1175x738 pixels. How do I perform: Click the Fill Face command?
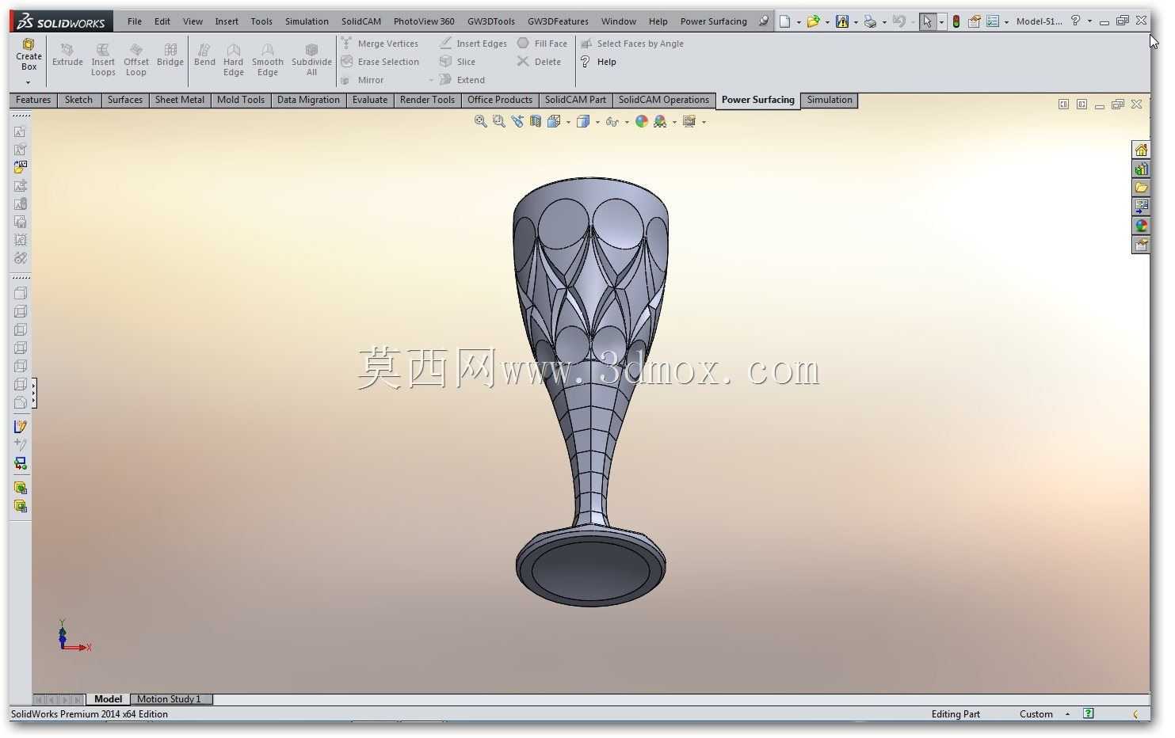point(543,44)
